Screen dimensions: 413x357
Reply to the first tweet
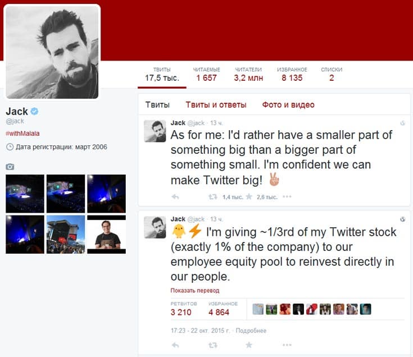(175, 197)
